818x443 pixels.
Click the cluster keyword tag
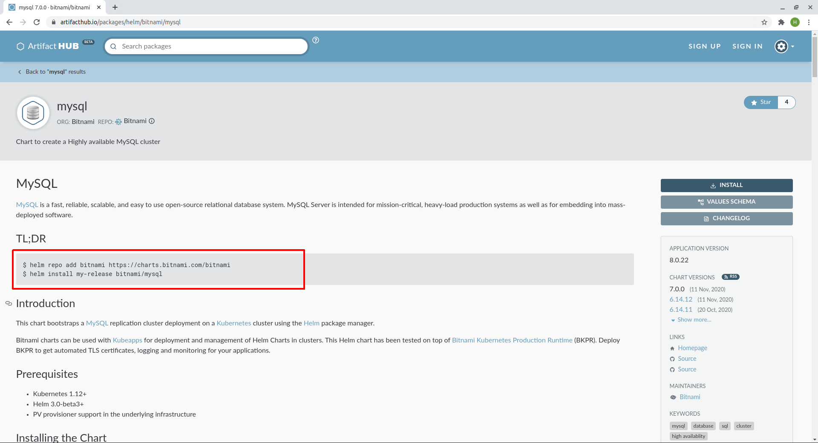coord(744,426)
